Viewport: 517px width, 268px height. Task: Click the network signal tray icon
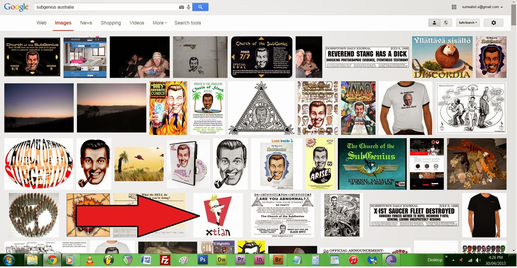[470, 260]
